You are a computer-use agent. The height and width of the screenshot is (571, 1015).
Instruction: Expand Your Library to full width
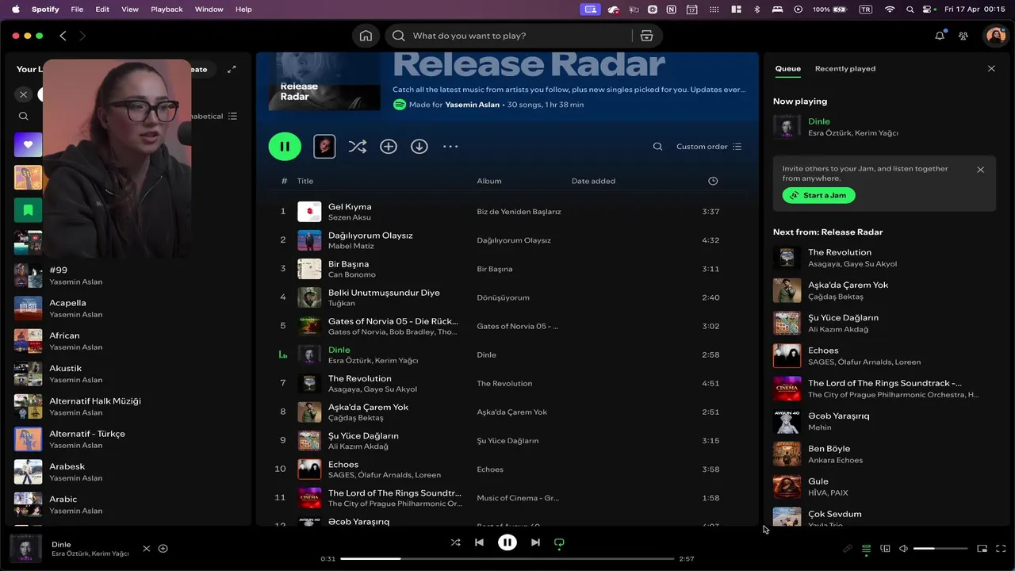(232, 69)
